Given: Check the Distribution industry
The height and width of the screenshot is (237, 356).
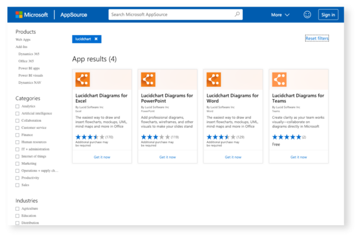Looking at the screenshot, I should tap(17, 223).
